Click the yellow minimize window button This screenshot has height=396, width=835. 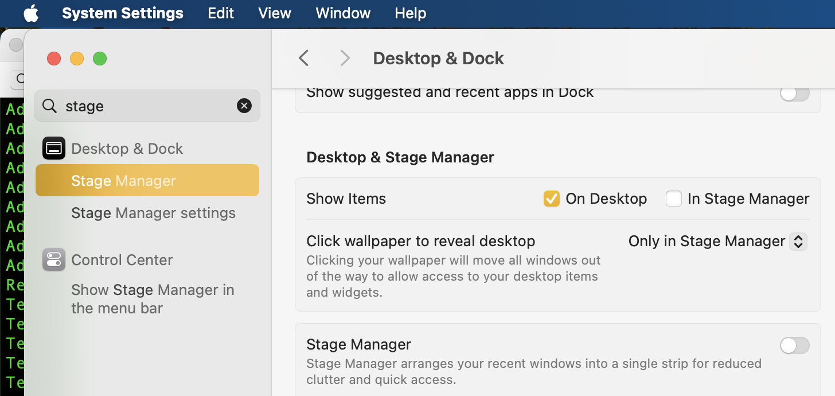pos(77,59)
